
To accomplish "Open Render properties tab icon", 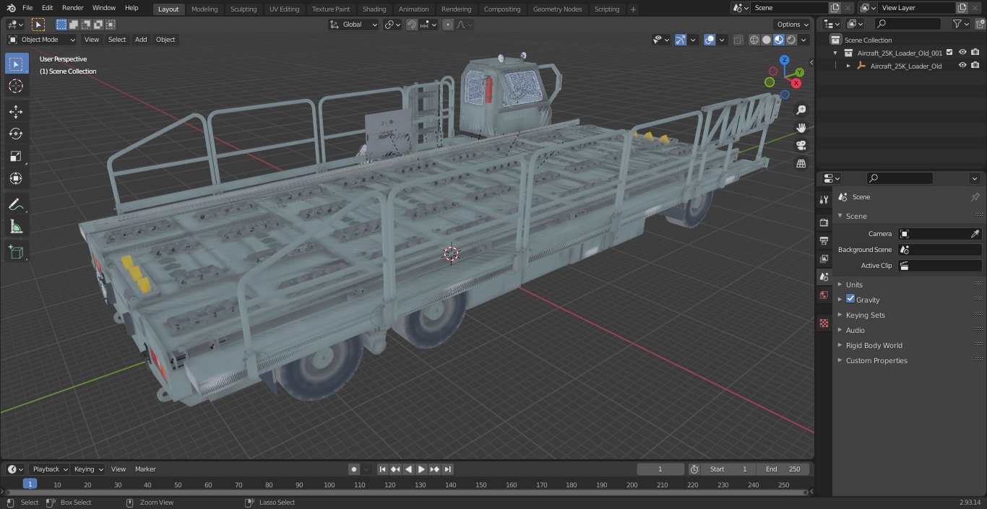I will click(824, 222).
